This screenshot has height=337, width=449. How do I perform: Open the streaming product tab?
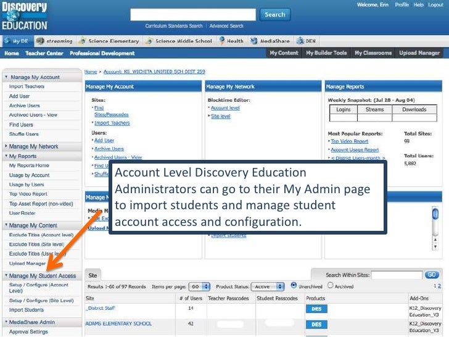point(55,41)
